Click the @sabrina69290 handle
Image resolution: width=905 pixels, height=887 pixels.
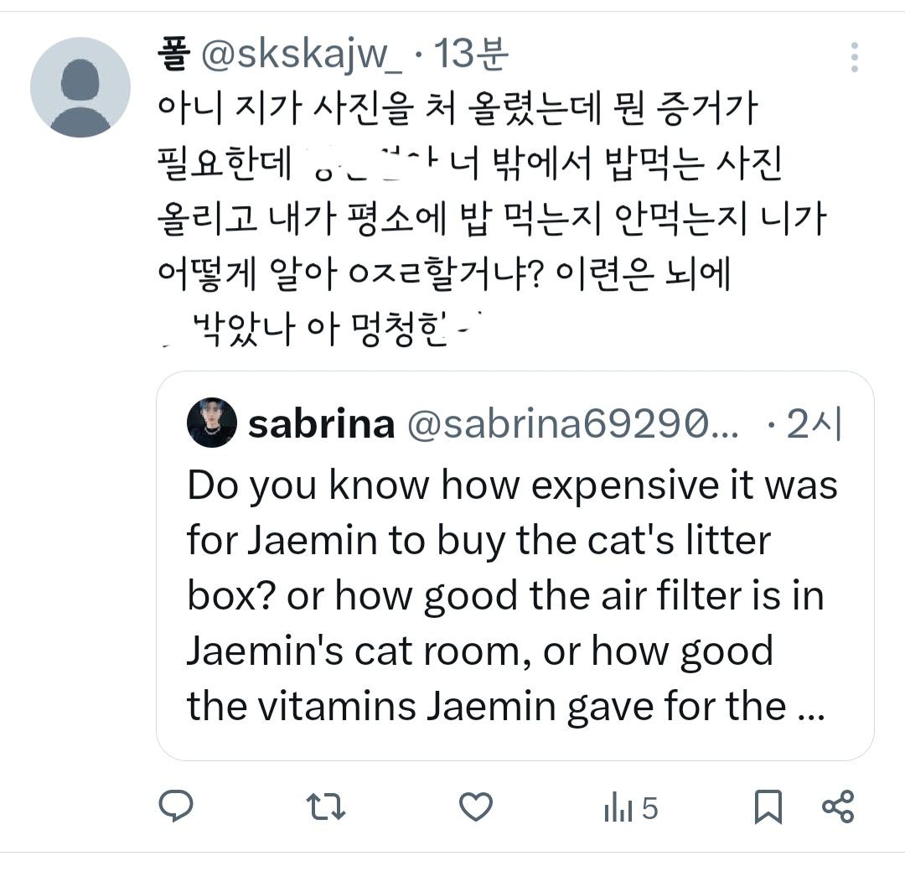(572, 425)
